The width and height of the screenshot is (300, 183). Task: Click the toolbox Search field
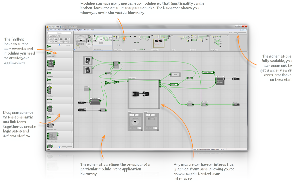(x=60, y=33)
